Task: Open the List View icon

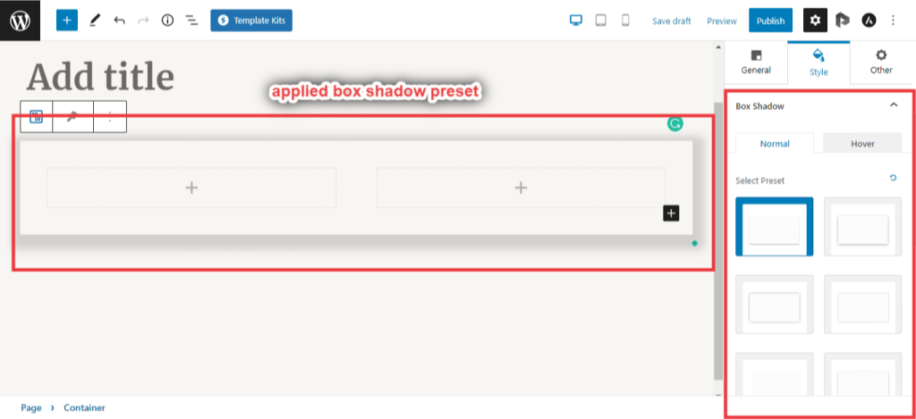Action: [191, 20]
